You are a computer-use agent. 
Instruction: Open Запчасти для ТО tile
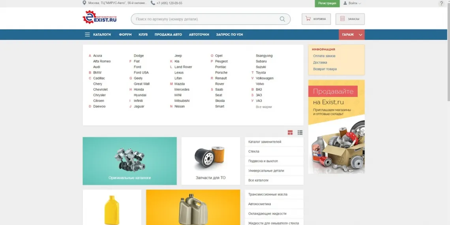click(211, 161)
